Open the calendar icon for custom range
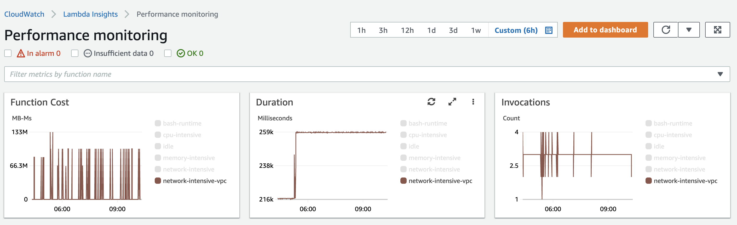 549,30
